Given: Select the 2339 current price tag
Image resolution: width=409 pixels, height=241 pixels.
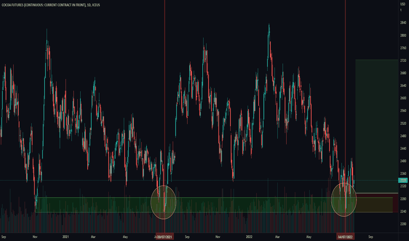Looking at the screenshot, I should tap(403, 180).
